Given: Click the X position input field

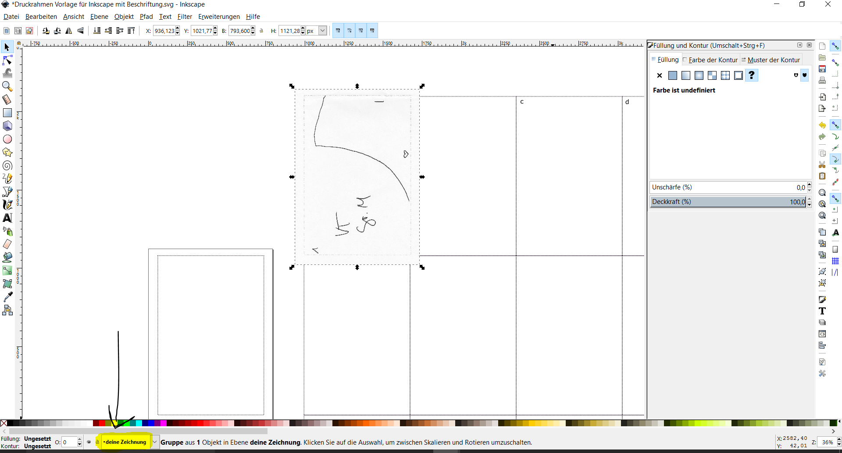Looking at the screenshot, I should [x=164, y=31].
